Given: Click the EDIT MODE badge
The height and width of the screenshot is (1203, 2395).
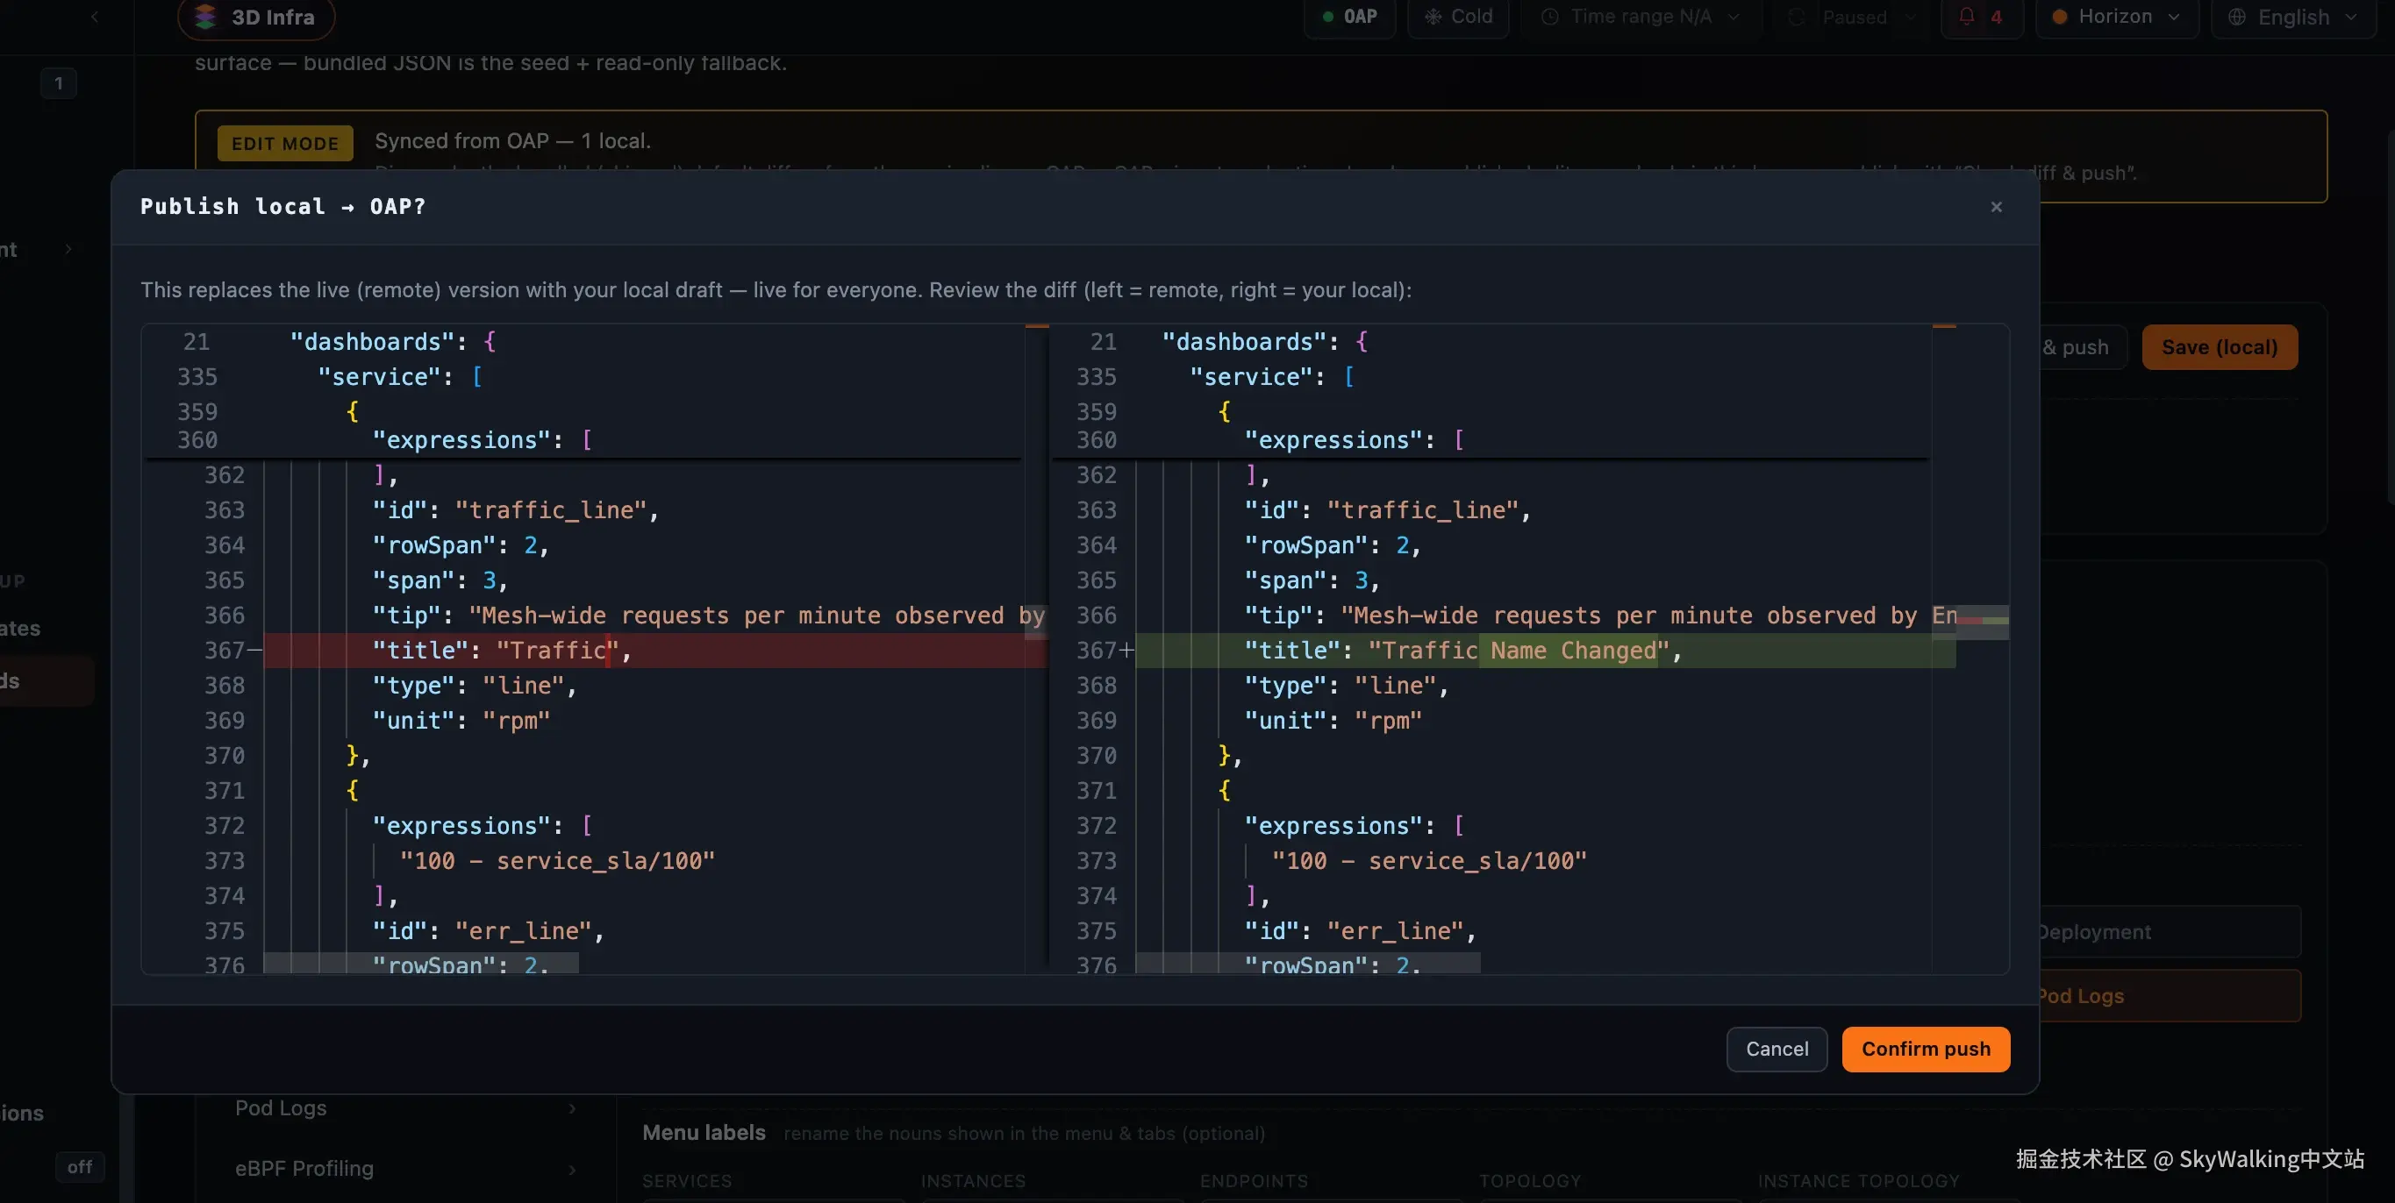Looking at the screenshot, I should point(284,143).
